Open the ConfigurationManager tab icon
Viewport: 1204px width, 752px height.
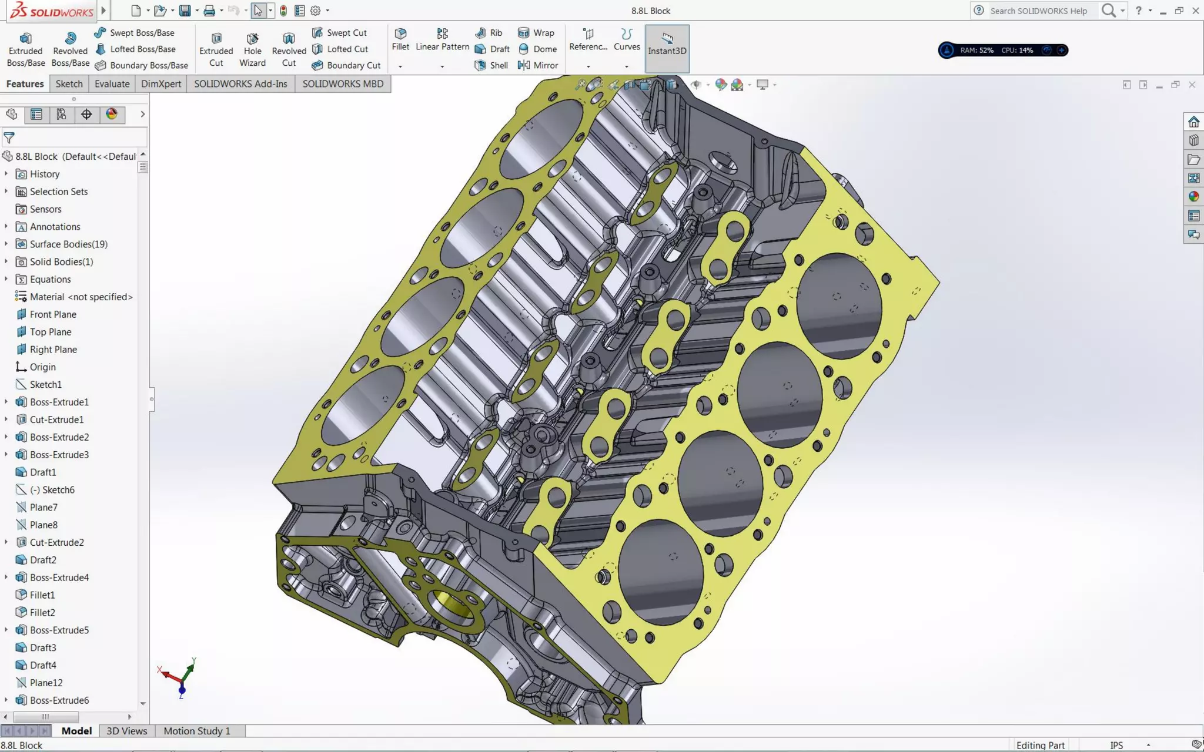point(61,114)
